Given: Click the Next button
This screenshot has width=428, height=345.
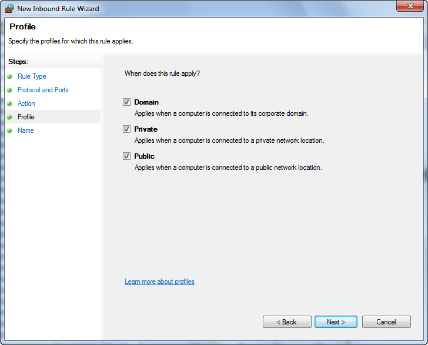Looking at the screenshot, I should click(x=336, y=322).
